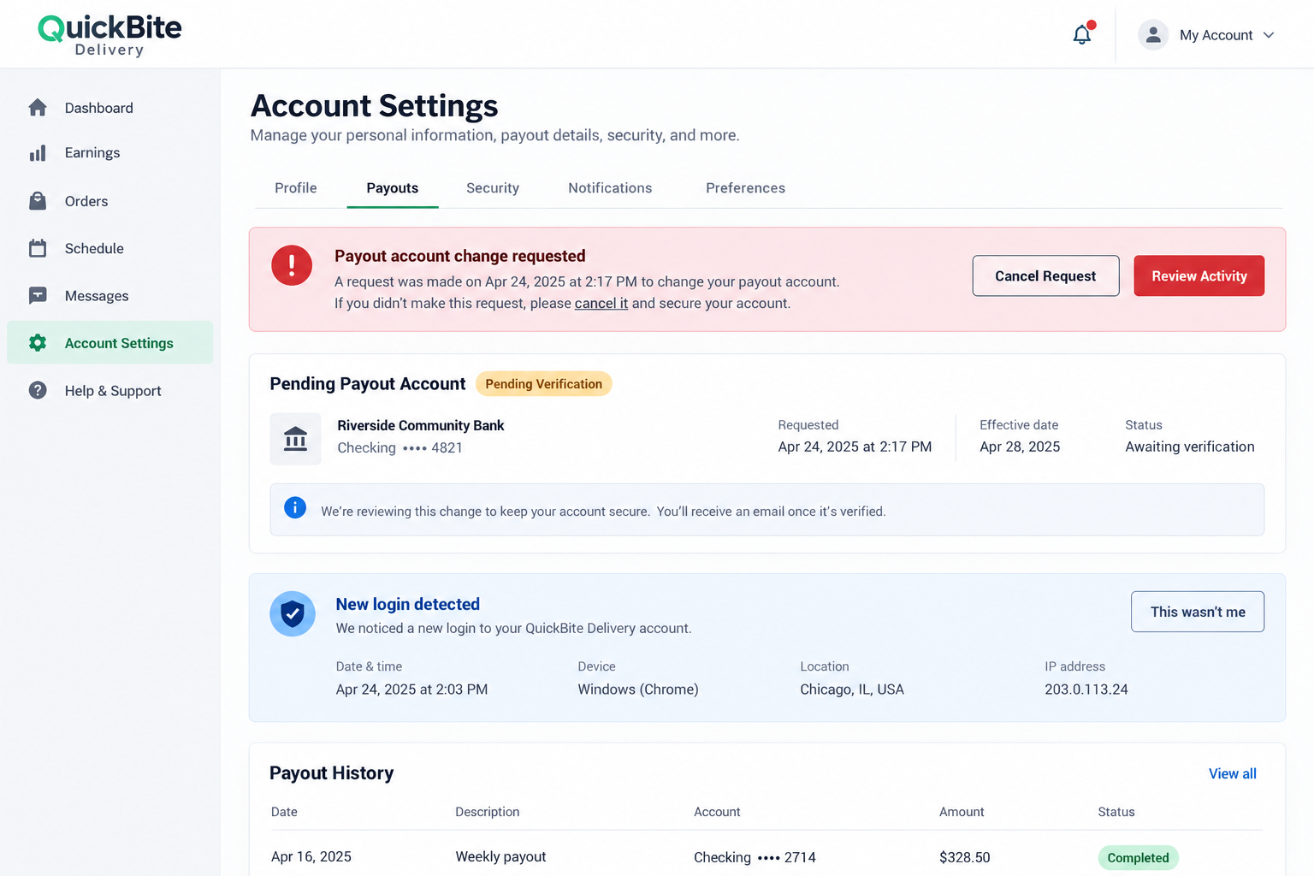Open Schedule in the sidebar
Viewport: 1314px width, 876px height.
(109, 248)
